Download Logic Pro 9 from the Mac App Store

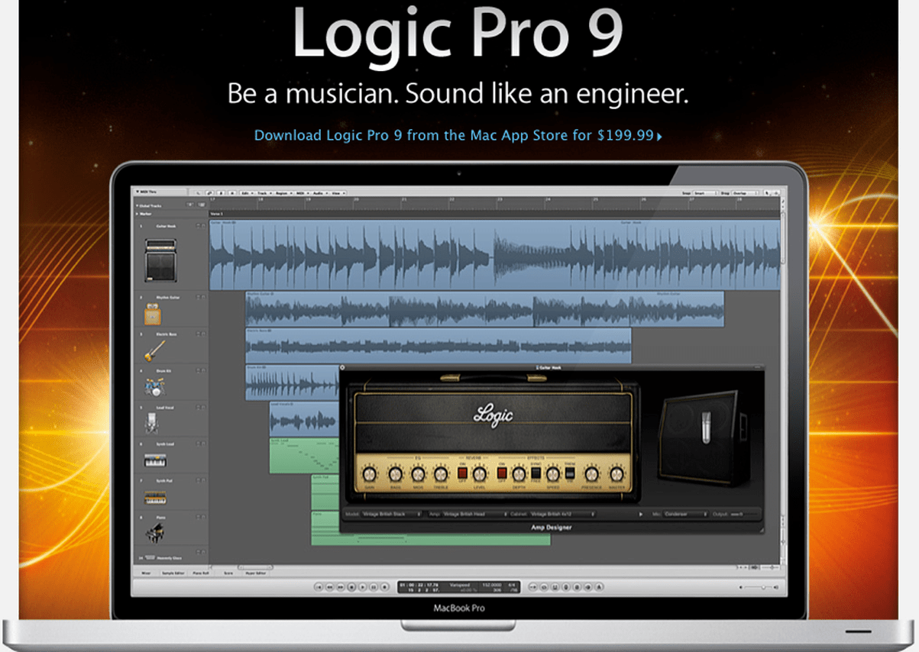pos(458,135)
